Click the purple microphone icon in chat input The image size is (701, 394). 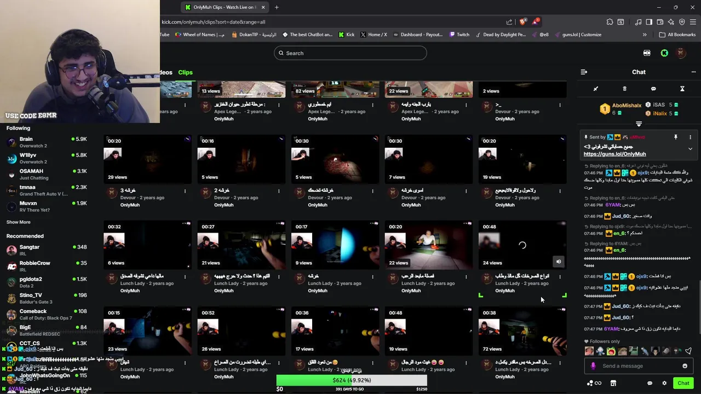point(593,366)
